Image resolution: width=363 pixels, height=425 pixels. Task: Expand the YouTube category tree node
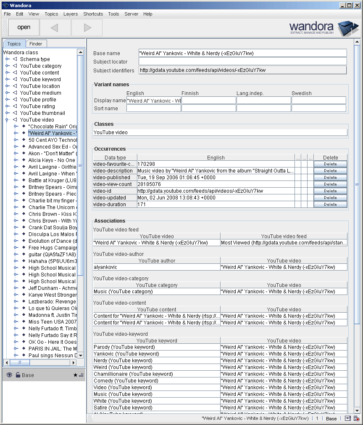(x=8, y=66)
